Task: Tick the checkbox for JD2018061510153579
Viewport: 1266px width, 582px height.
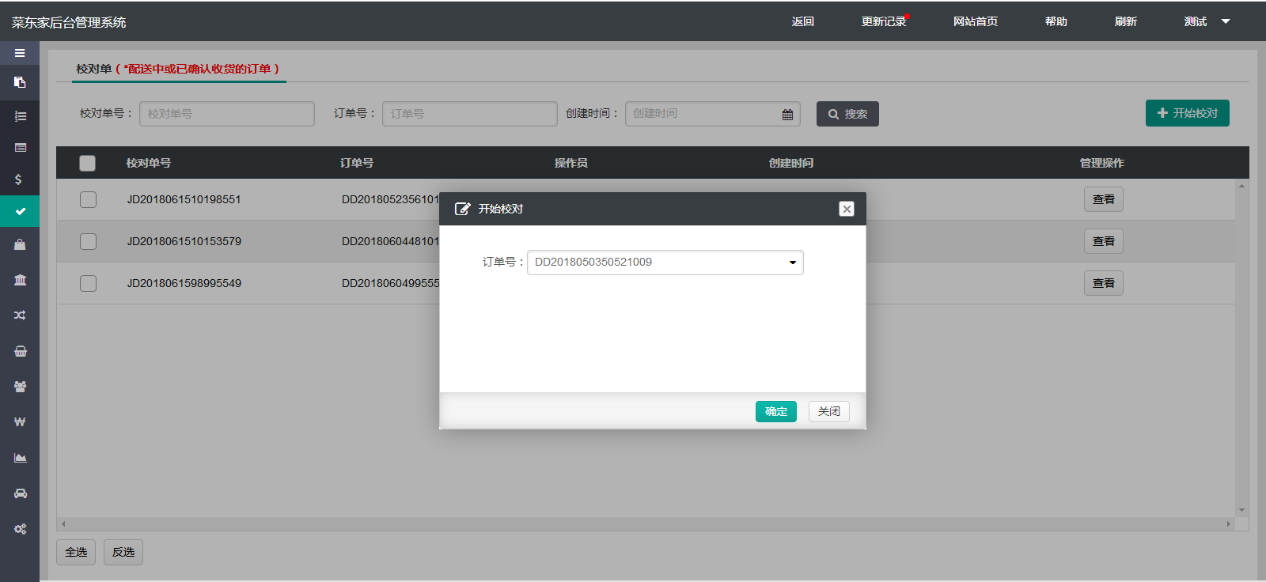Action: pyautogui.click(x=88, y=241)
